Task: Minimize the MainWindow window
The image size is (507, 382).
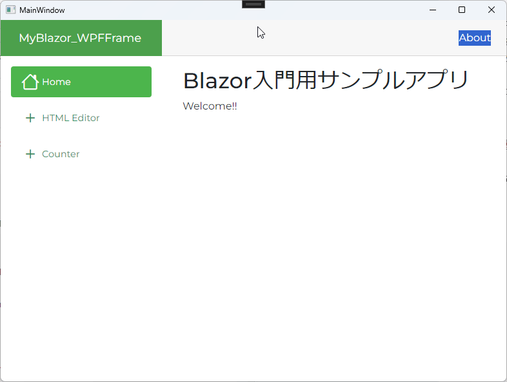Action: coord(433,10)
